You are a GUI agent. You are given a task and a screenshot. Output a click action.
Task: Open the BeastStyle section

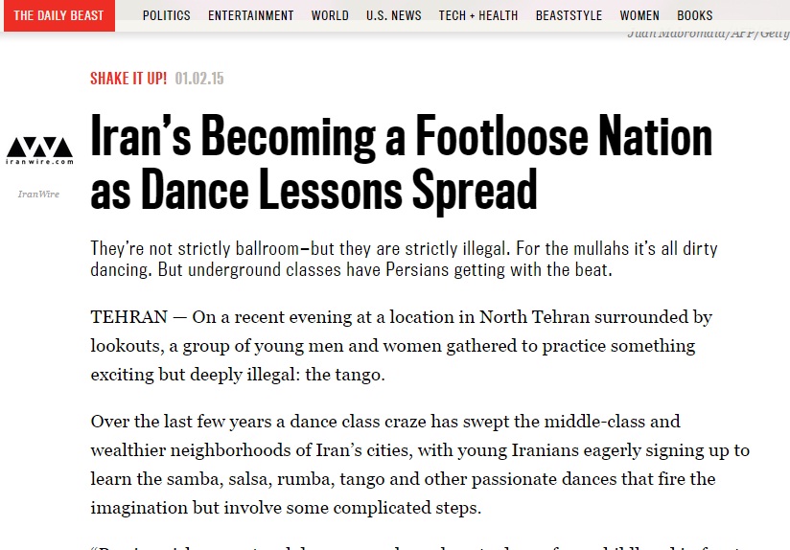(569, 15)
